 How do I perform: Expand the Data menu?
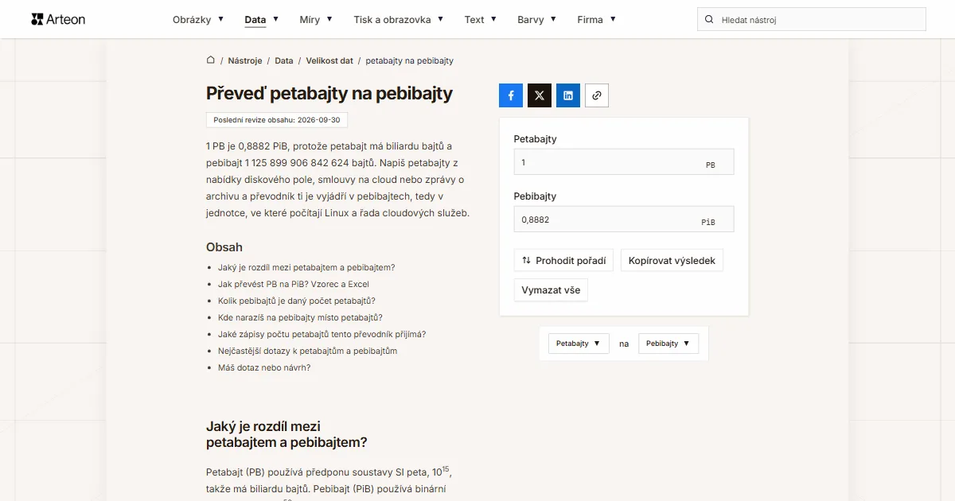[262, 19]
